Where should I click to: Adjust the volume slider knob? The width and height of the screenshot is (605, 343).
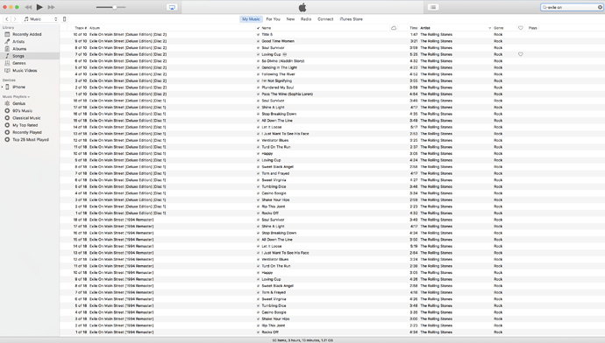point(115,7)
